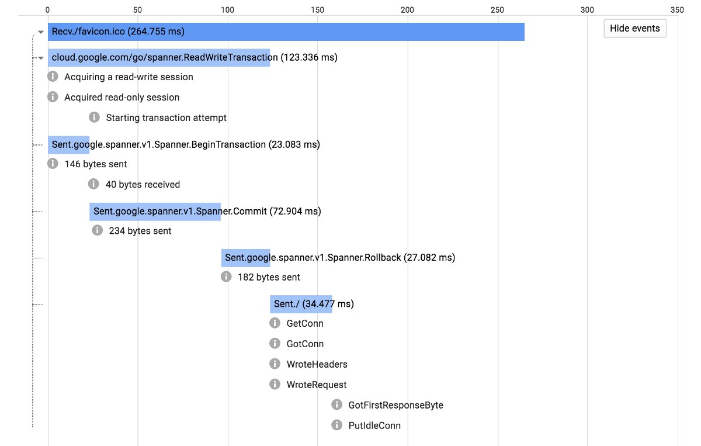Screen dimensions: 701x446
Task: Click info icon next to WroteHeaders
Action: [x=275, y=364]
